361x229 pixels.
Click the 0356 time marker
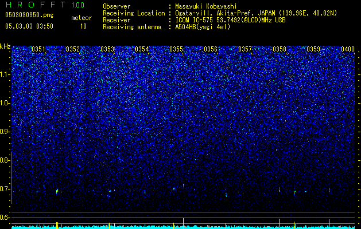pos(211,49)
